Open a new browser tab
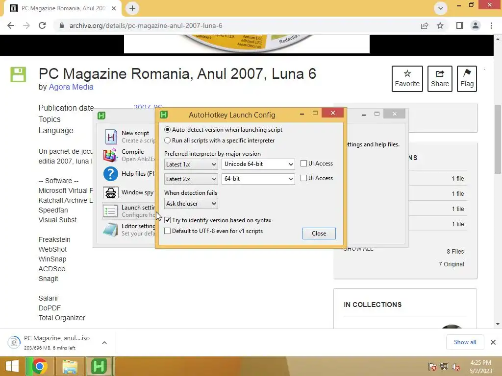This screenshot has height=376, width=502. (x=132, y=8)
